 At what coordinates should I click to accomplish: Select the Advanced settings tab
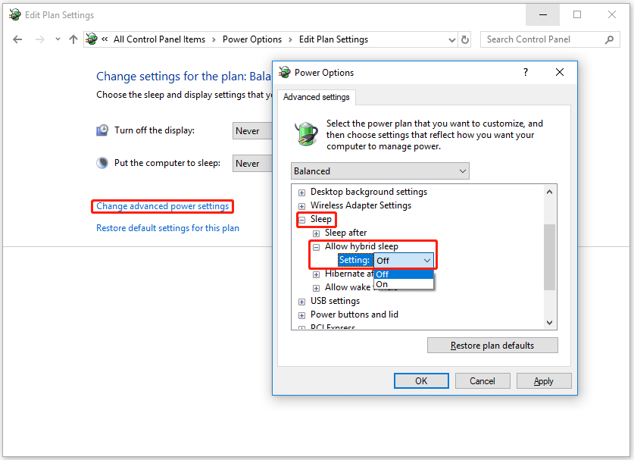[x=316, y=97]
